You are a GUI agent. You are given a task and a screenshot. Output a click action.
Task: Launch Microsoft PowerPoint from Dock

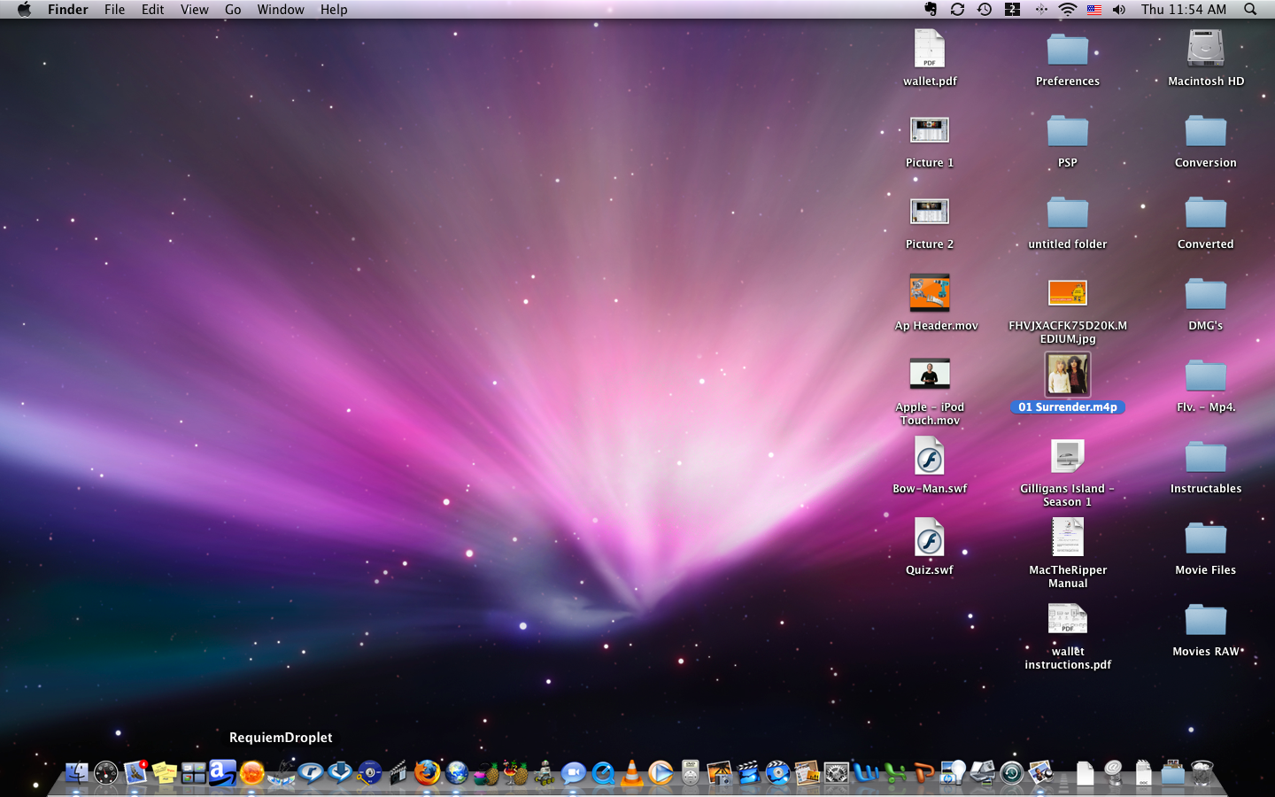coord(924,773)
